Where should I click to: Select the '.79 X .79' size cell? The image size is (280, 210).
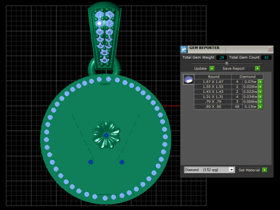pos(213,101)
